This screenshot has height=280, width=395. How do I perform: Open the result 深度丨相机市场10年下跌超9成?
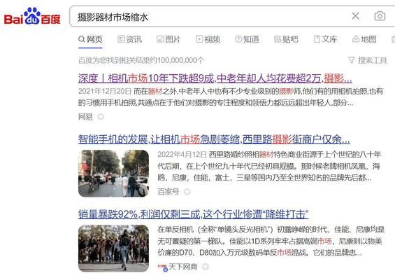pos(215,78)
